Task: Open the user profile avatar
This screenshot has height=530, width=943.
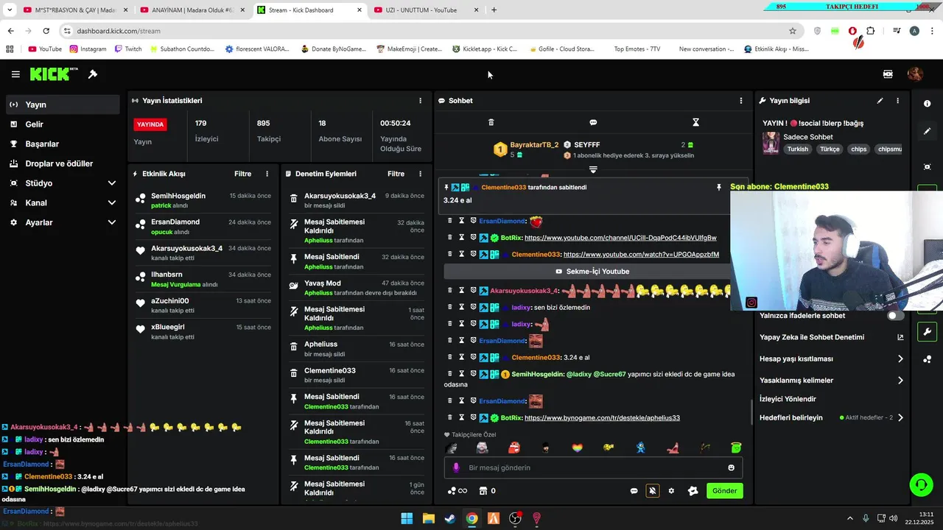Action: point(915,74)
